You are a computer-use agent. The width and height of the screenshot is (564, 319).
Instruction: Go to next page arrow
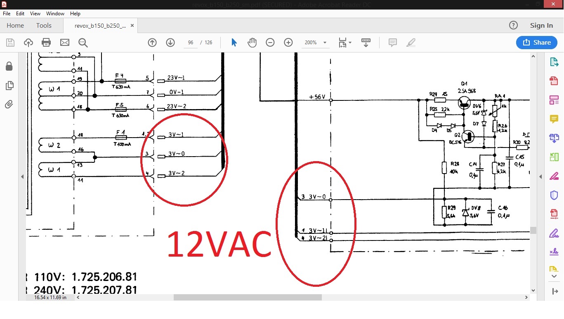point(170,43)
